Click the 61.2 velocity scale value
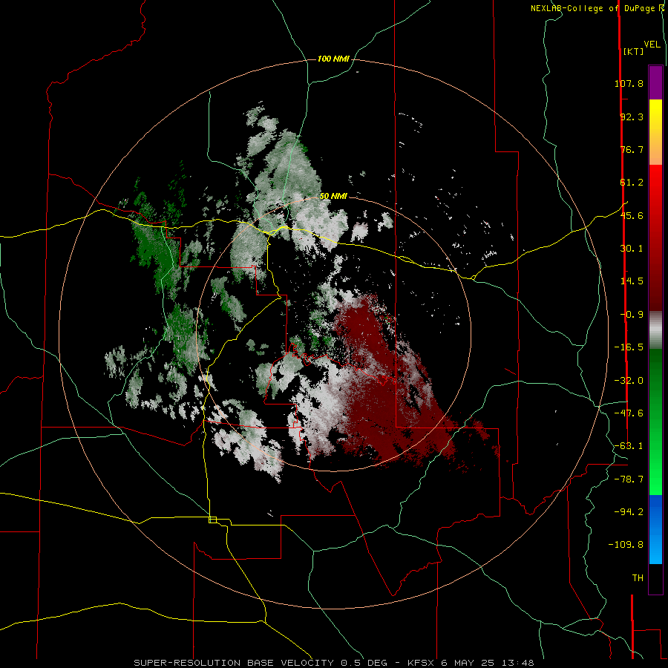Viewport: 668px width, 668px height. 632,183
